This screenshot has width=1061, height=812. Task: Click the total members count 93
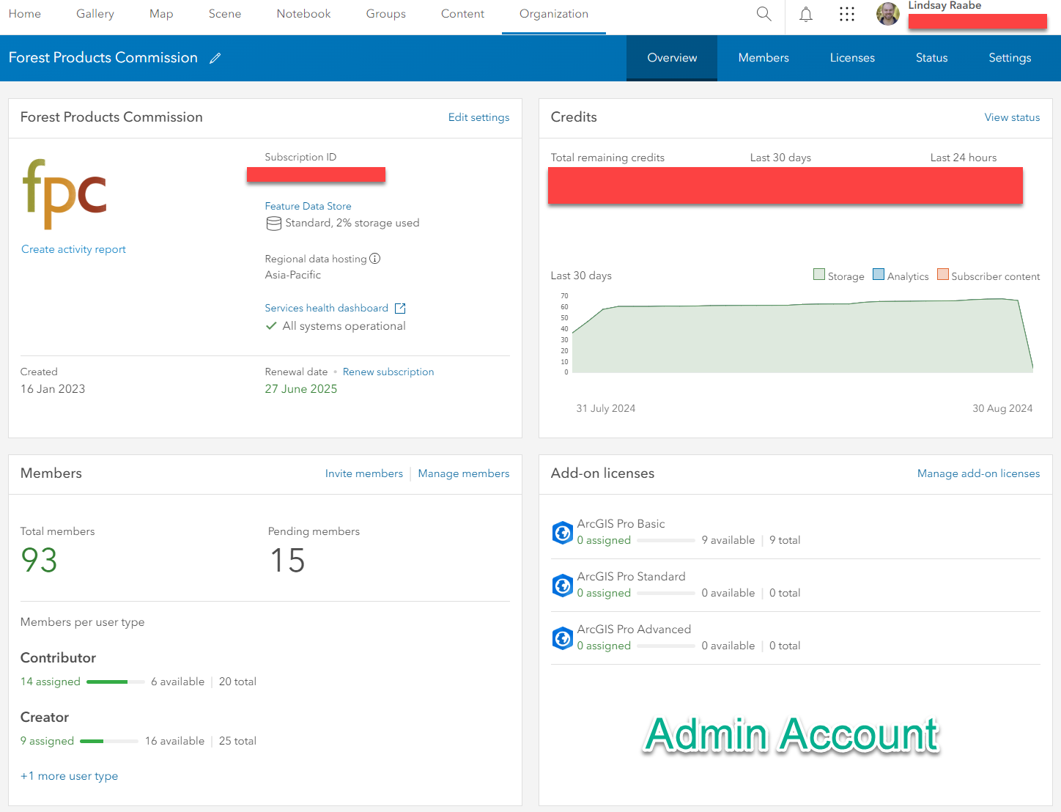coord(40,561)
